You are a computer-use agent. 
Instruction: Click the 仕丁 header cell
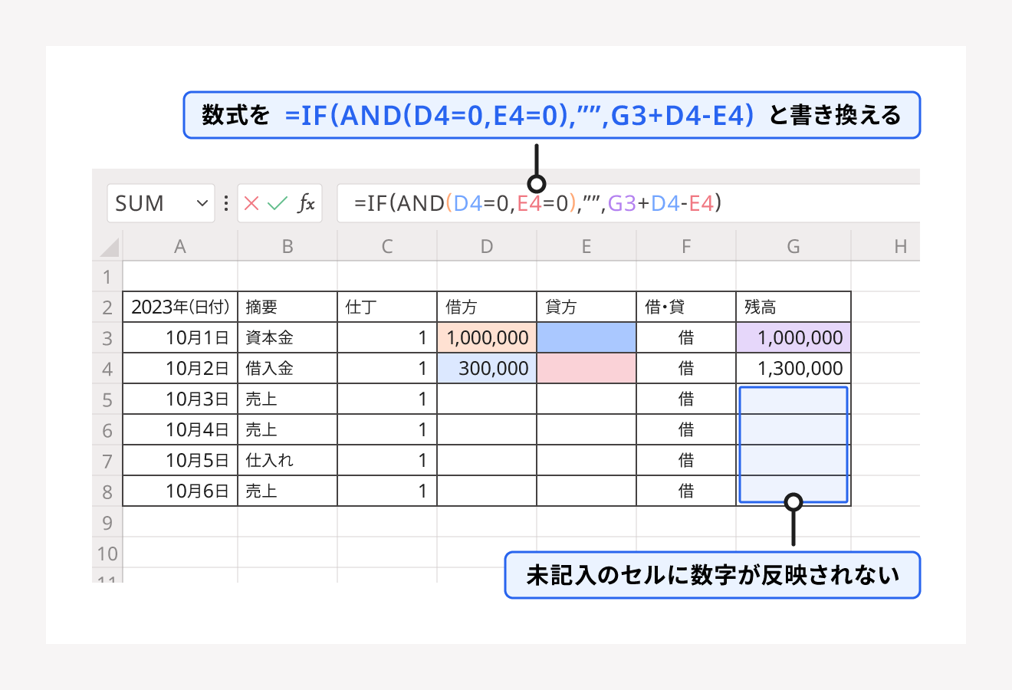pos(387,307)
